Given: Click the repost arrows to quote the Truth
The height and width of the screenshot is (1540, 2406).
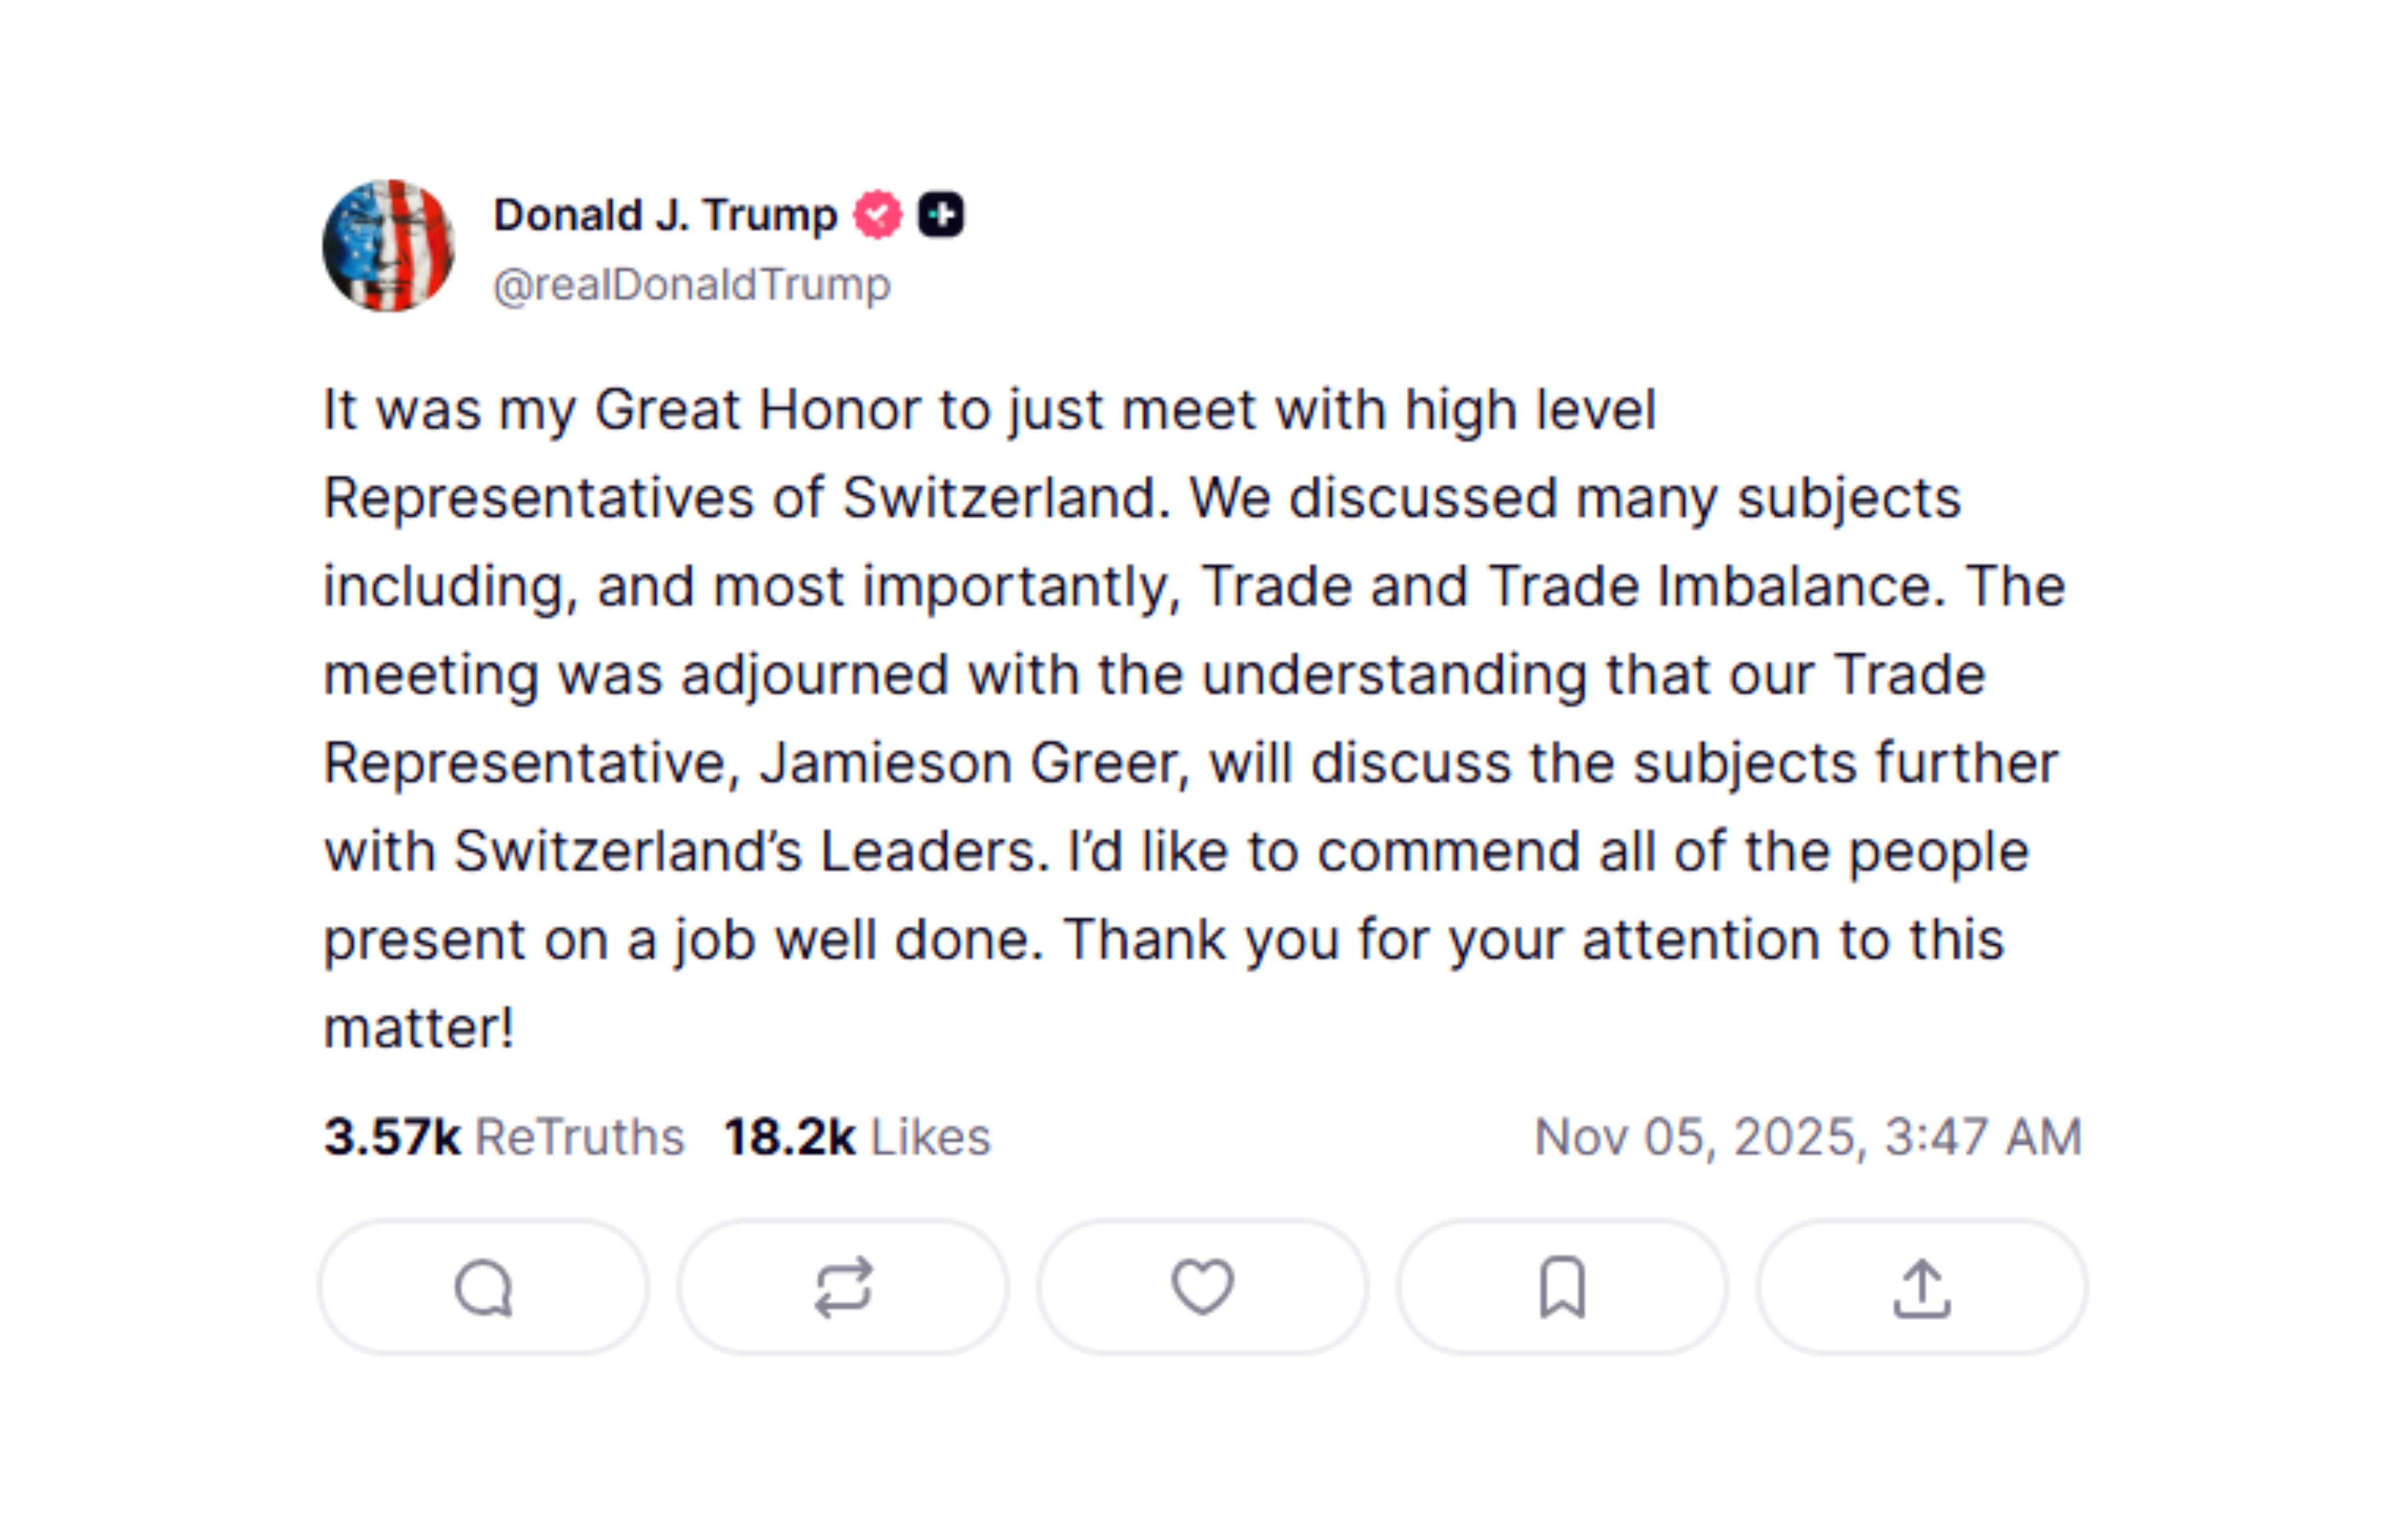Looking at the screenshot, I should point(842,1289).
